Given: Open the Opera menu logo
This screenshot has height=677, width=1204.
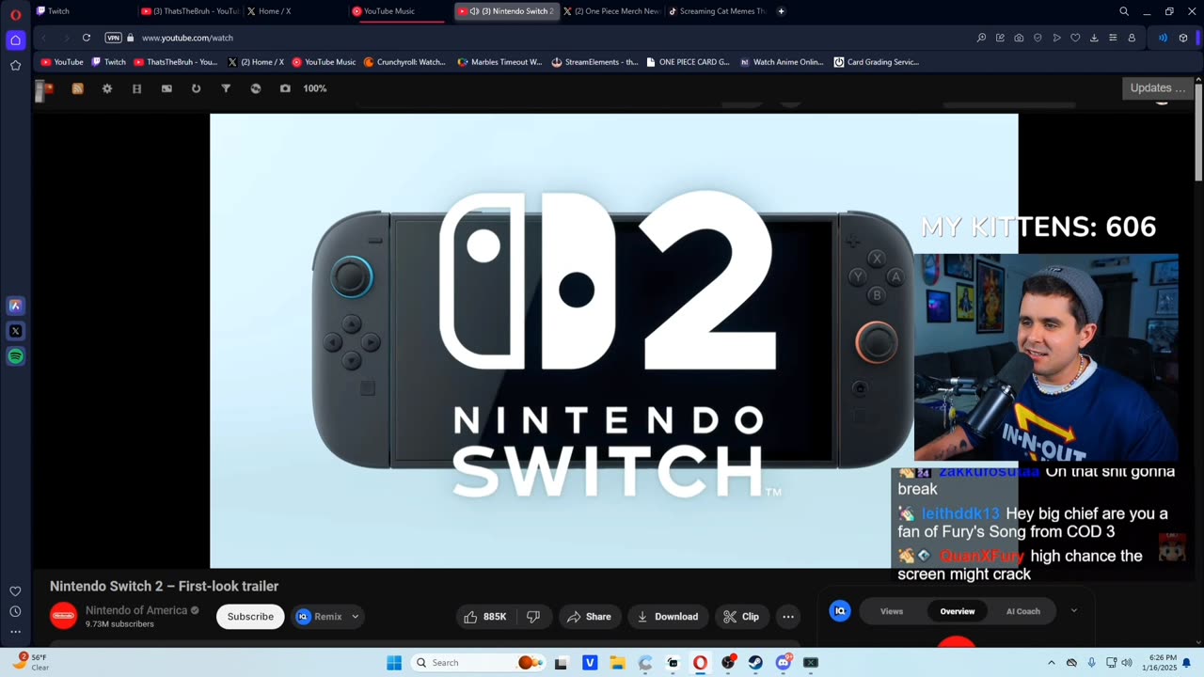Looking at the screenshot, I should pyautogui.click(x=15, y=14).
